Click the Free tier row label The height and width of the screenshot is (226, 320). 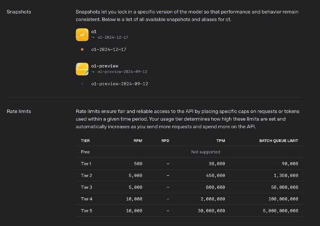click(85, 152)
